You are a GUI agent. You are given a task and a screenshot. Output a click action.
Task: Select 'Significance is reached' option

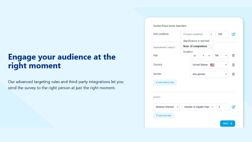197,41
